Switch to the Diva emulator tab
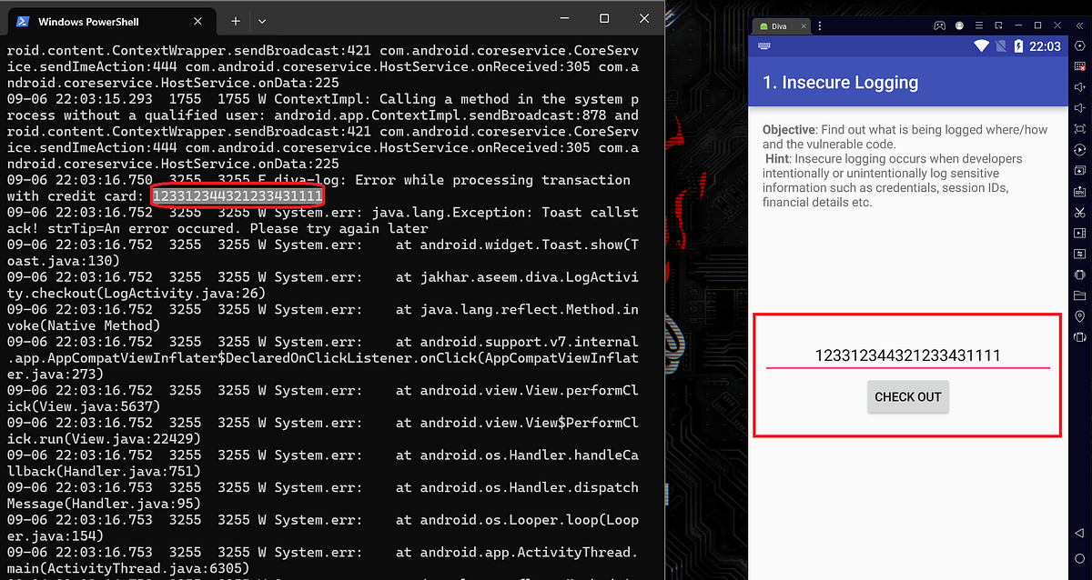Viewport: 1092px width, 580px height. [778, 25]
